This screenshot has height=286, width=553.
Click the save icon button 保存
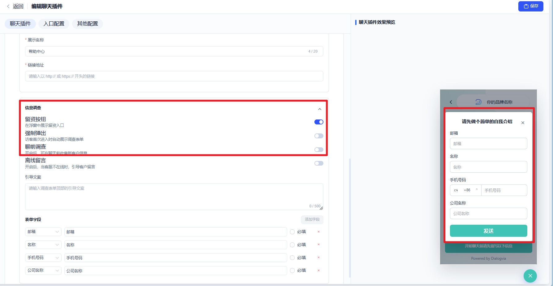531,6
